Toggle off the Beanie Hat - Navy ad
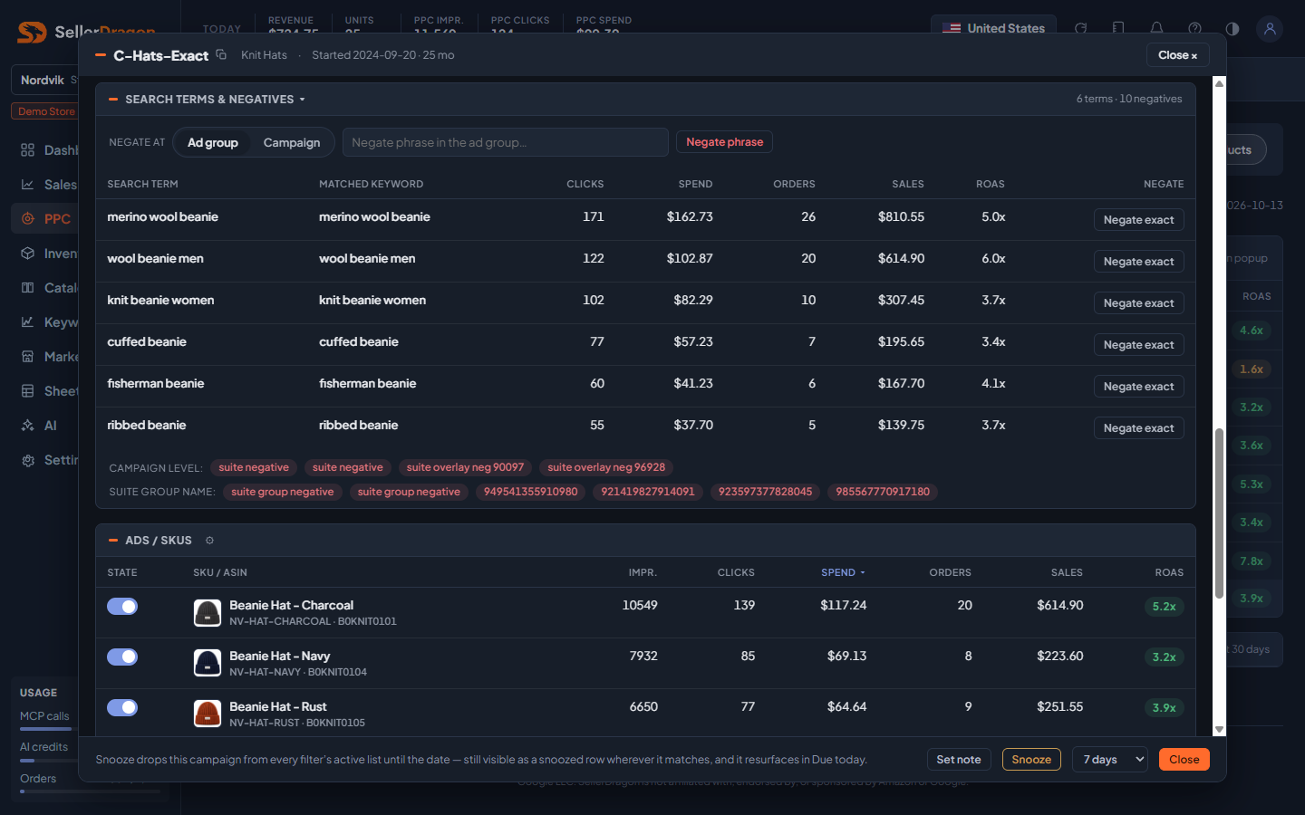Viewport: 1305px width, 815px height. [122, 657]
